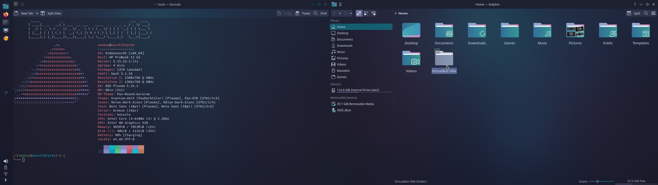The width and height of the screenshot is (658, 185).
Task: Open Dolphin's toolbar hamburger menu
Action: (653, 13)
